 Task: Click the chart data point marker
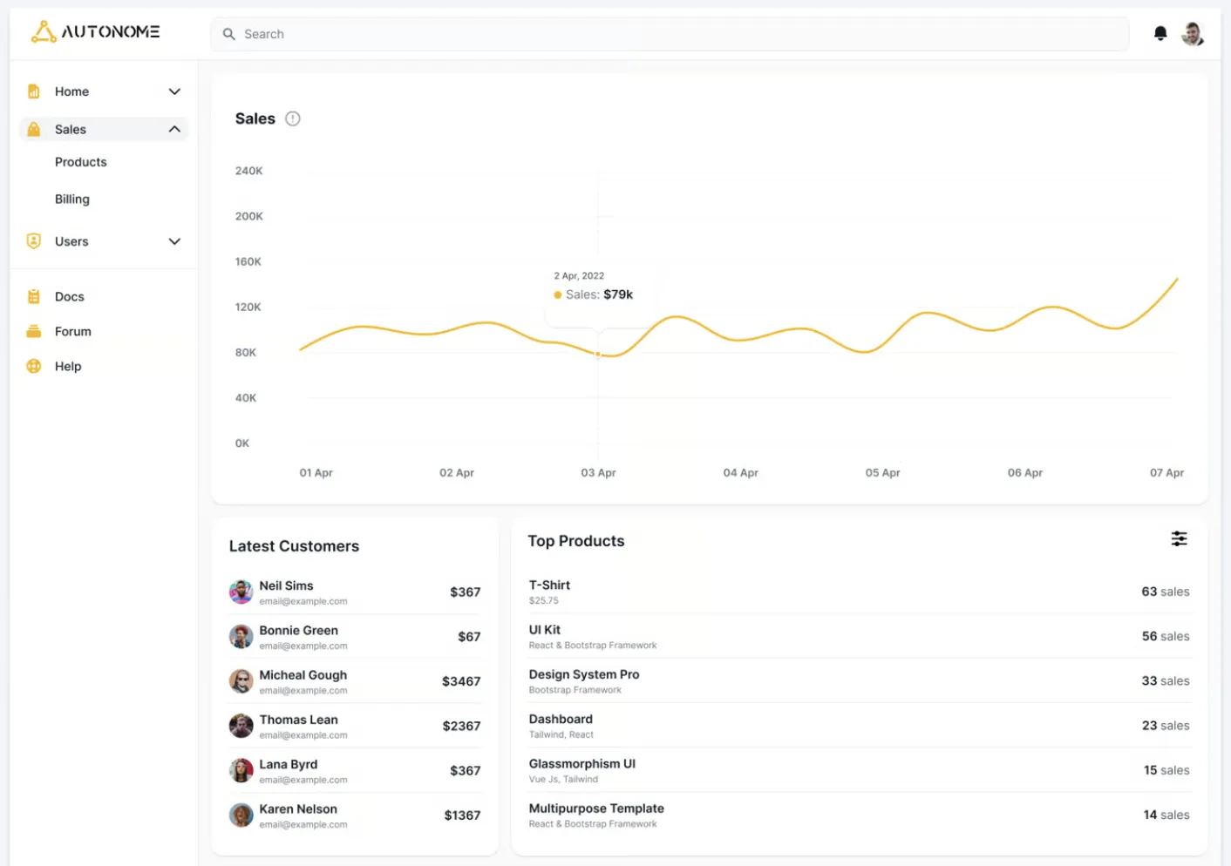(598, 354)
